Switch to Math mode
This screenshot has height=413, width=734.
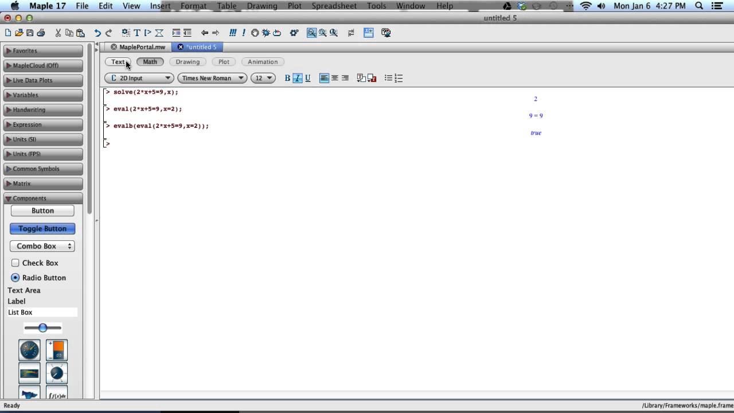click(x=150, y=62)
